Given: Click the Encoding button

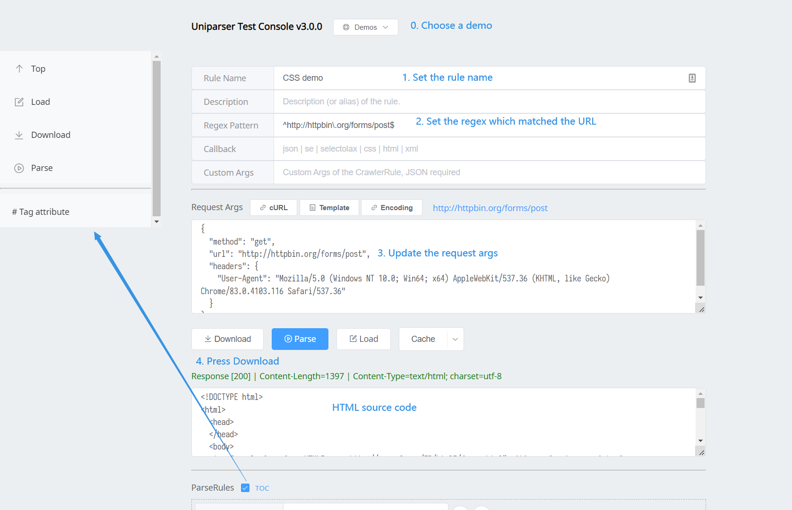Looking at the screenshot, I should [392, 208].
